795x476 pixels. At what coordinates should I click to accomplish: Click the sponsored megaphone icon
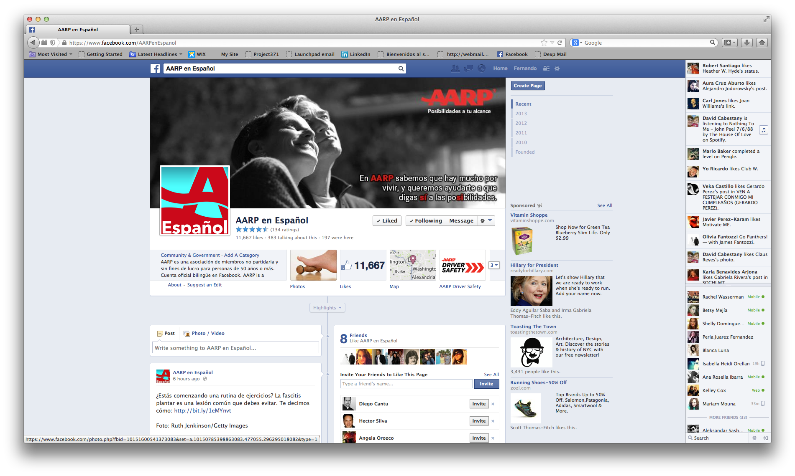click(540, 205)
